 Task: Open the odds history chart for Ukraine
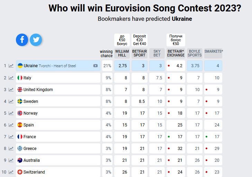click(11, 66)
